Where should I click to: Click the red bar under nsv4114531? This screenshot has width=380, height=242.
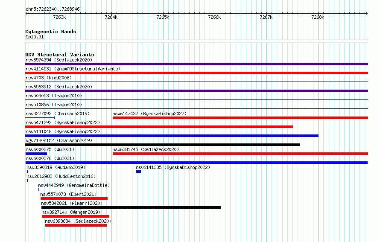(x=196, y=73)
